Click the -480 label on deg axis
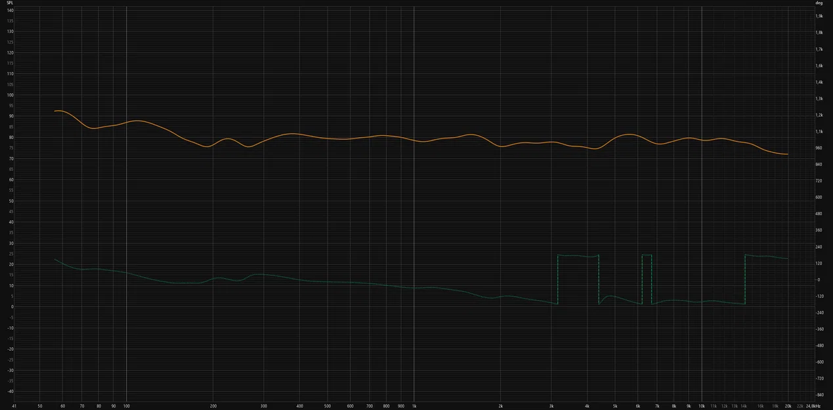The height and width of the screenshot is (410, 833). click(819, 346)
